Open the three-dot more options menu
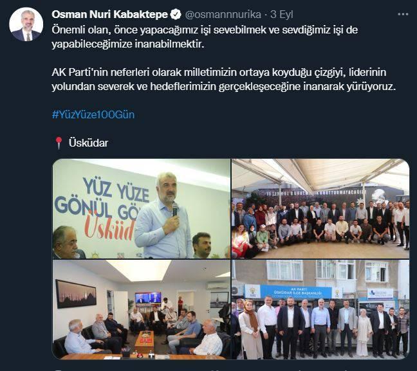Viewport: 417px width, 371px height. coord(403,14)
